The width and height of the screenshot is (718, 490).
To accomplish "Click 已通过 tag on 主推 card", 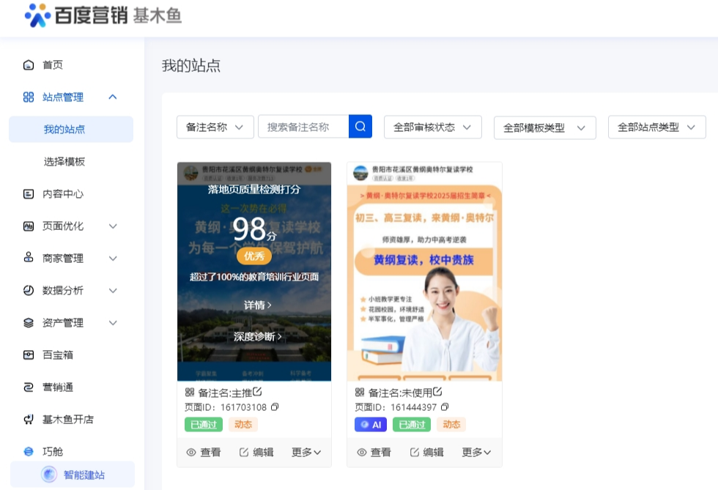I will click(204, 425).
